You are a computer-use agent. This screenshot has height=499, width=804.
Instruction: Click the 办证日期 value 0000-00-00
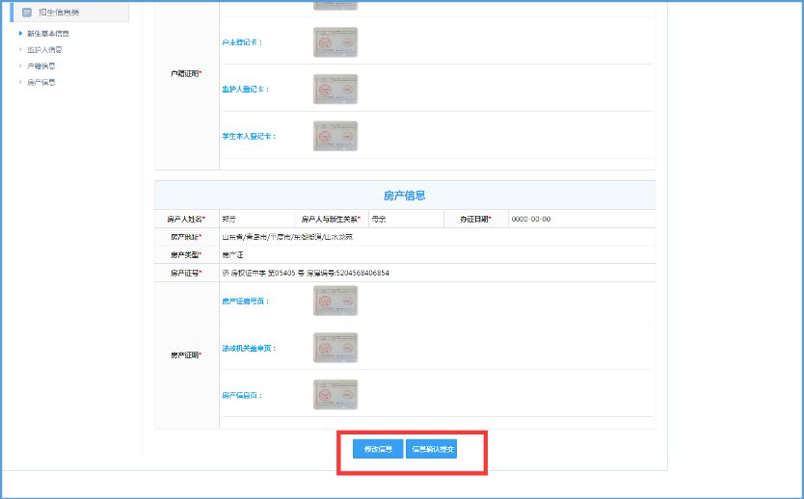(x=530, y=219)
